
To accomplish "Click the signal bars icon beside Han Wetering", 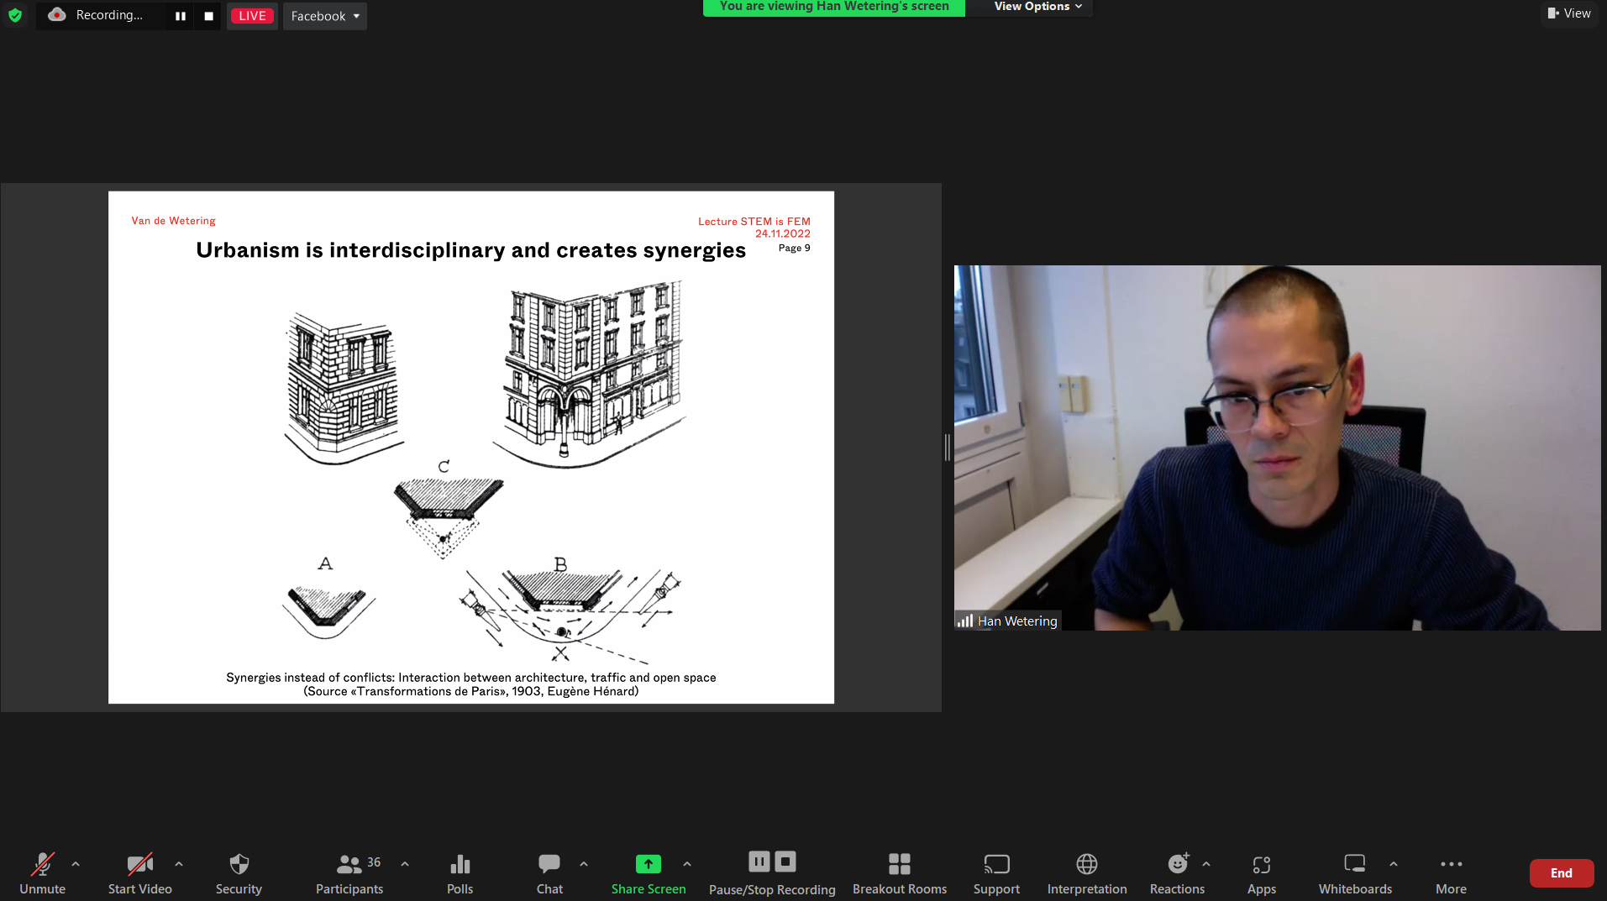I will pos(965,621).
